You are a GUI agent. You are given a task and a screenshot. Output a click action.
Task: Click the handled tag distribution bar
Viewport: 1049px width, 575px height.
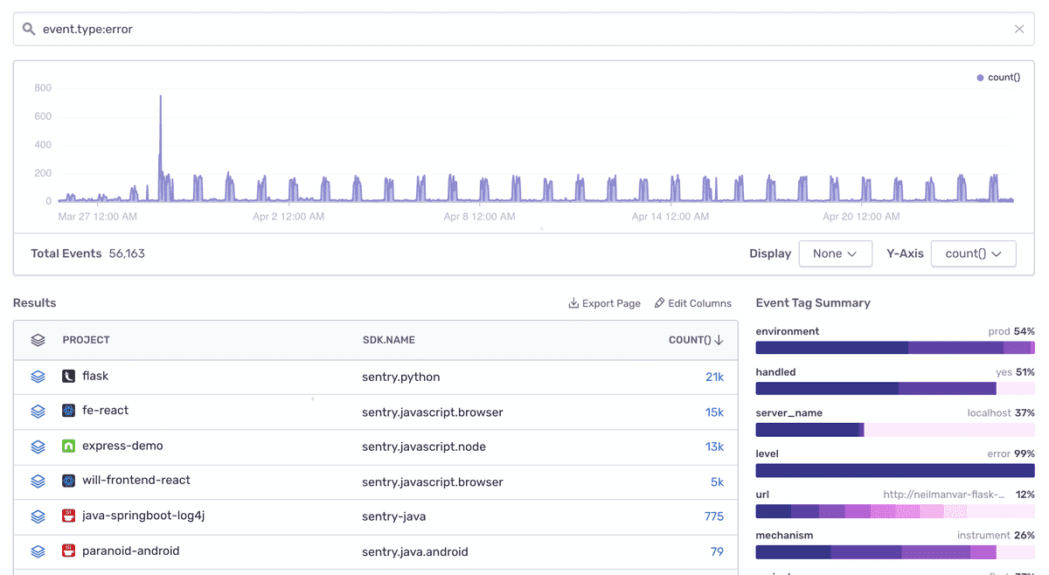(x=895, y=389)
